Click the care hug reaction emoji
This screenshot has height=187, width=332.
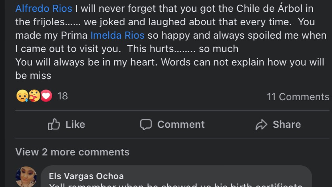(34, 96)
